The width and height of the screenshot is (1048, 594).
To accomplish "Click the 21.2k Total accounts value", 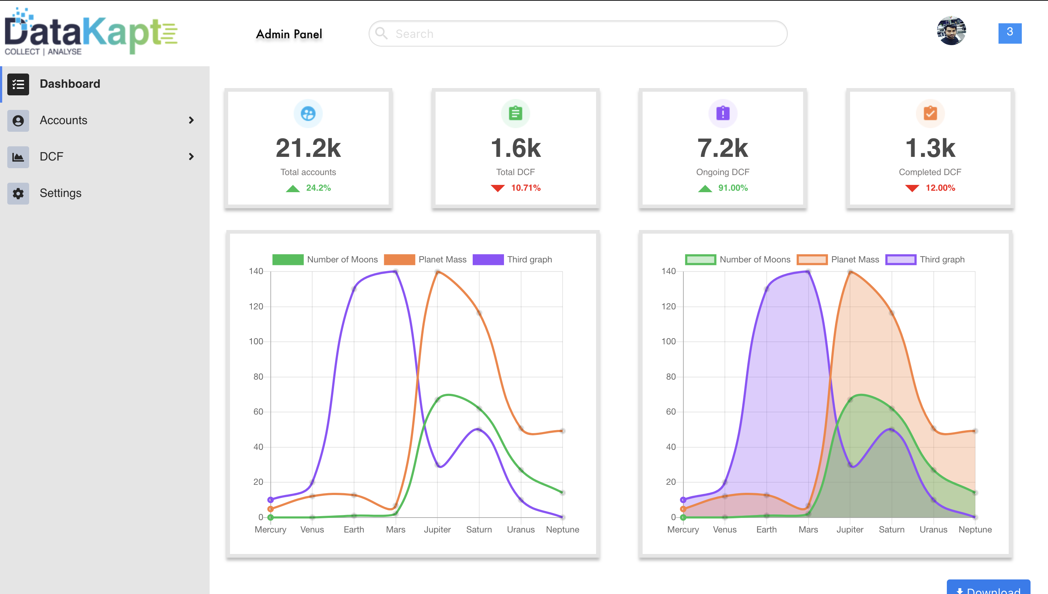I will [308, 148].
